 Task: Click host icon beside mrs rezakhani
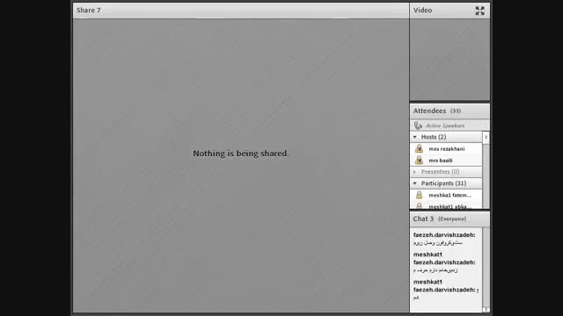(x=419, y=148)
